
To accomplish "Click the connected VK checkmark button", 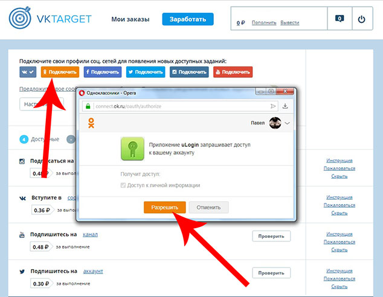I will coord(28,72).
